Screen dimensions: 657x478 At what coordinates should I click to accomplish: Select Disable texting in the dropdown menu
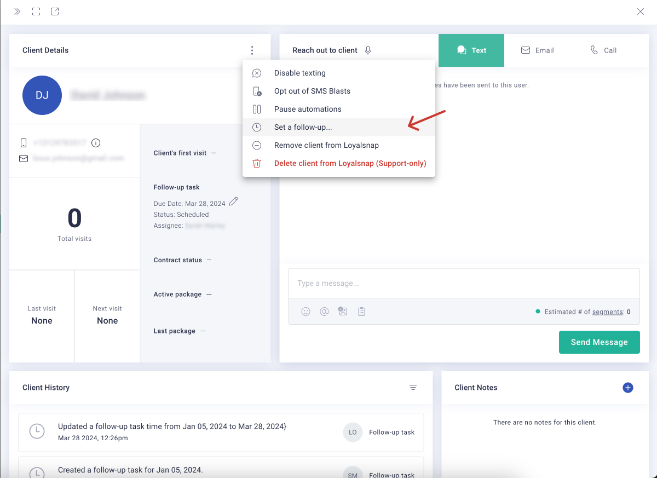click(x=300, y=72)
